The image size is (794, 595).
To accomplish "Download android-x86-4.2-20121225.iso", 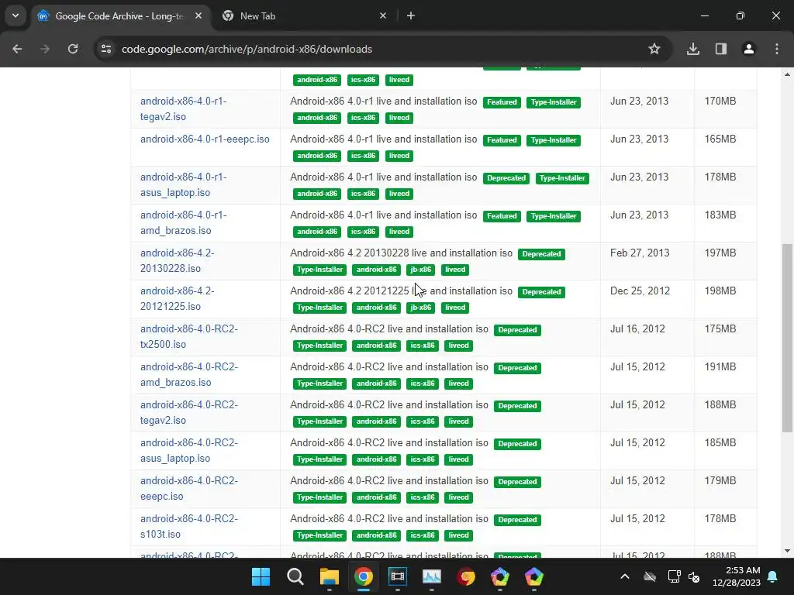I will [178, 298].
